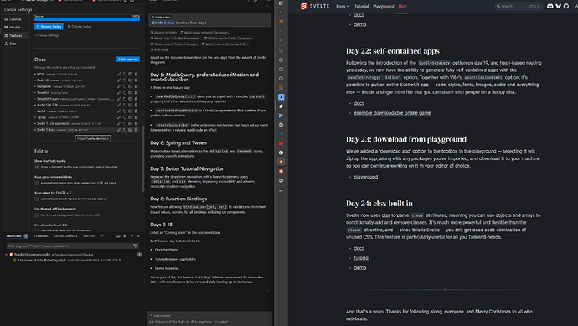Open the Playground link in Svelte navbar
578x326 pixels.
click(x=383, y=6)
